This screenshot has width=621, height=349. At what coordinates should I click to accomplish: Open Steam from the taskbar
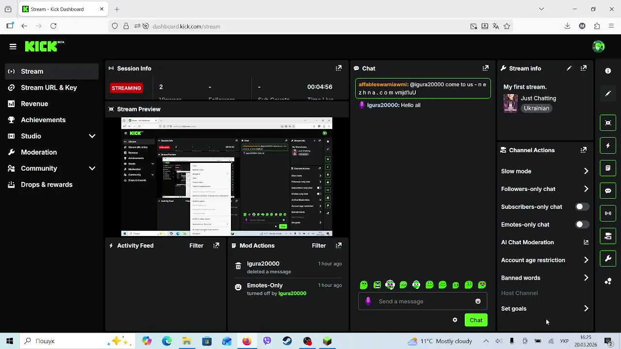[x=287, y=341]
